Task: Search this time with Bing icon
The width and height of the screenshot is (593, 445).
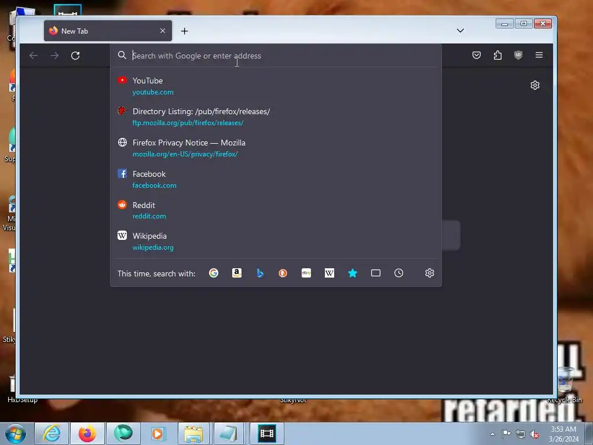Action: pyautogui.click(x=260, y=273)
